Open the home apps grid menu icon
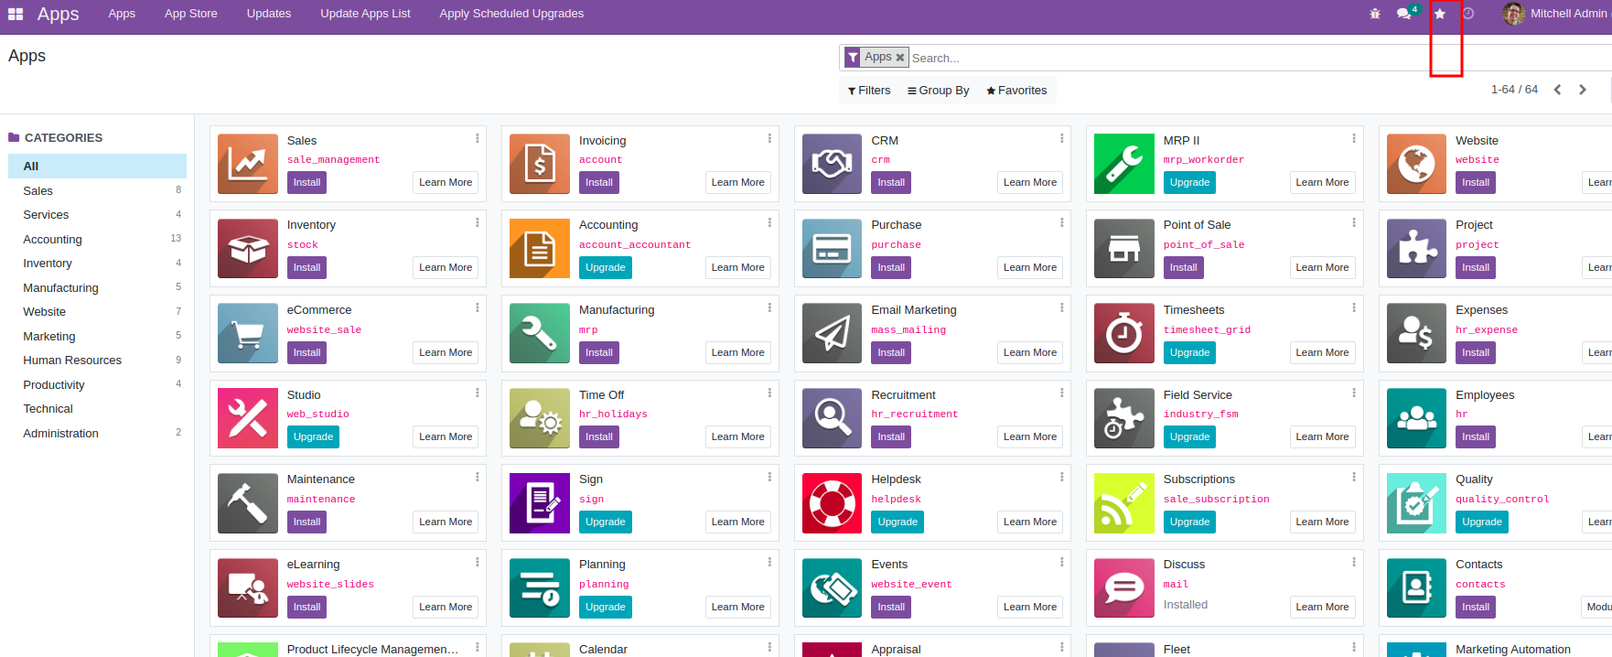The height and width of the screenshot is (657, 1612). tap(16, 14)
